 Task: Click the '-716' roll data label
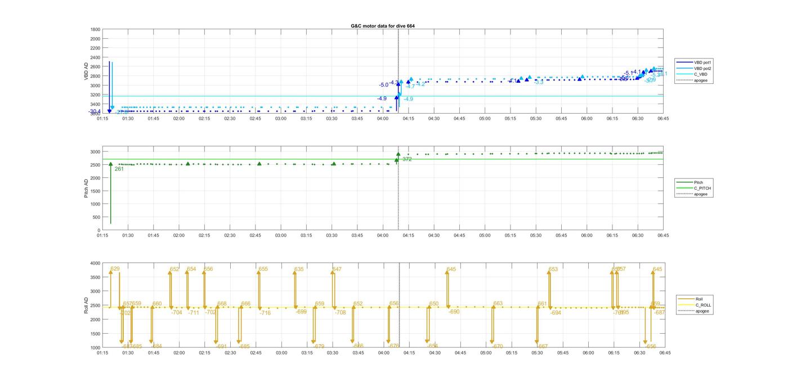pos(265,313)
